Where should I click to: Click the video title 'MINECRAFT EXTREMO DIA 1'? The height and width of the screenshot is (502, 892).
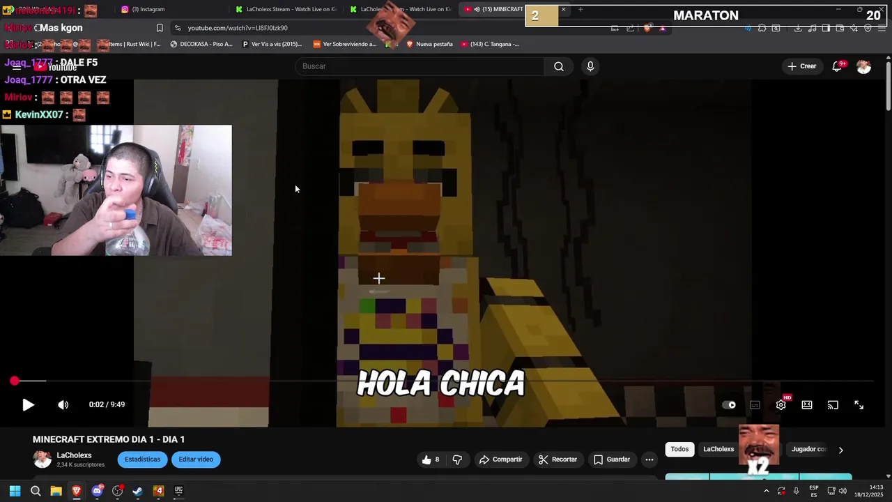(109, 439)
